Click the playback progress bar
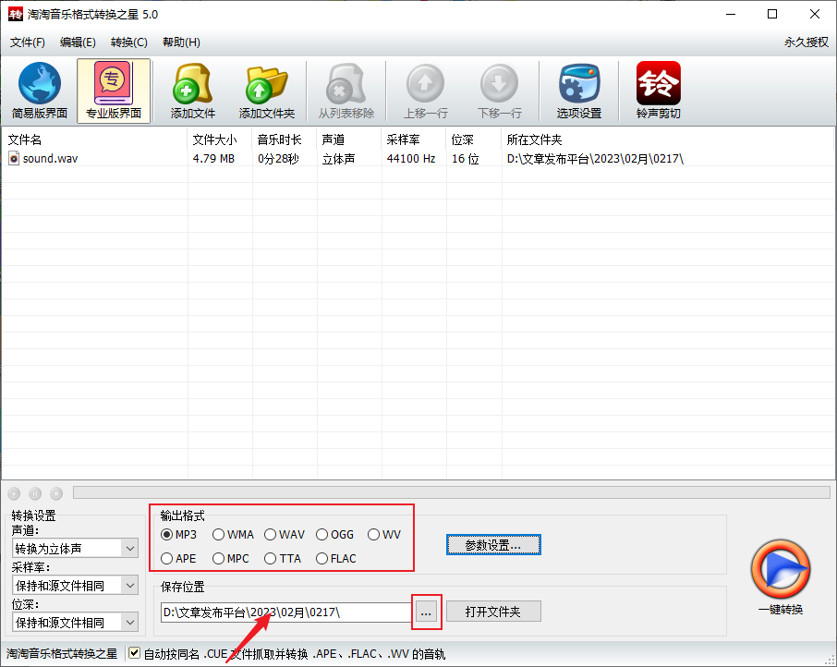The image size is (837, 667). point(452,492)
